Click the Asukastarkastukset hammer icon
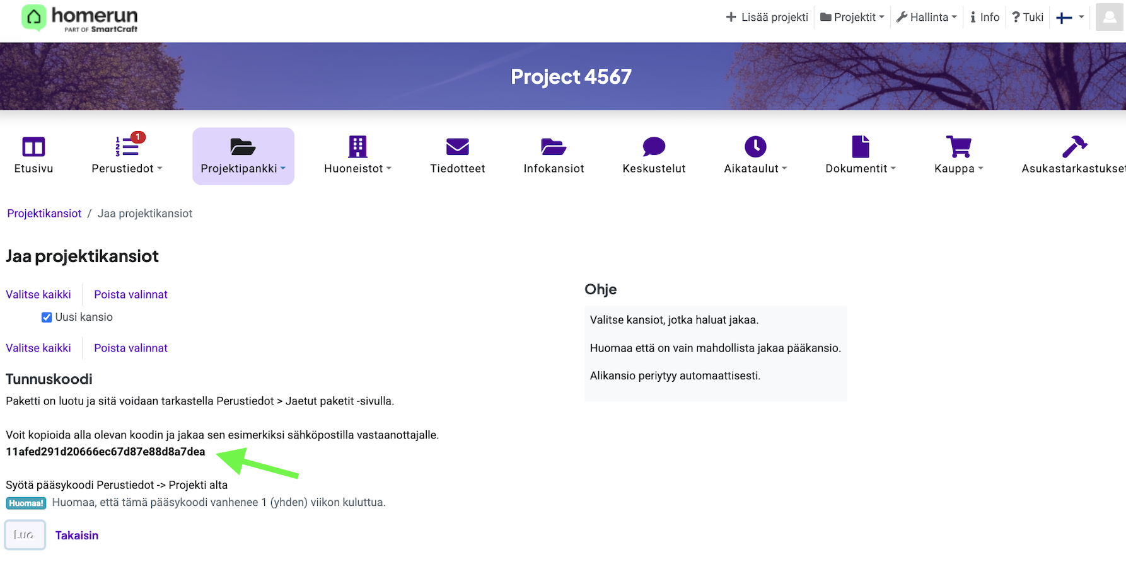The image size is (1126, 562). [x=1074, y=147]
